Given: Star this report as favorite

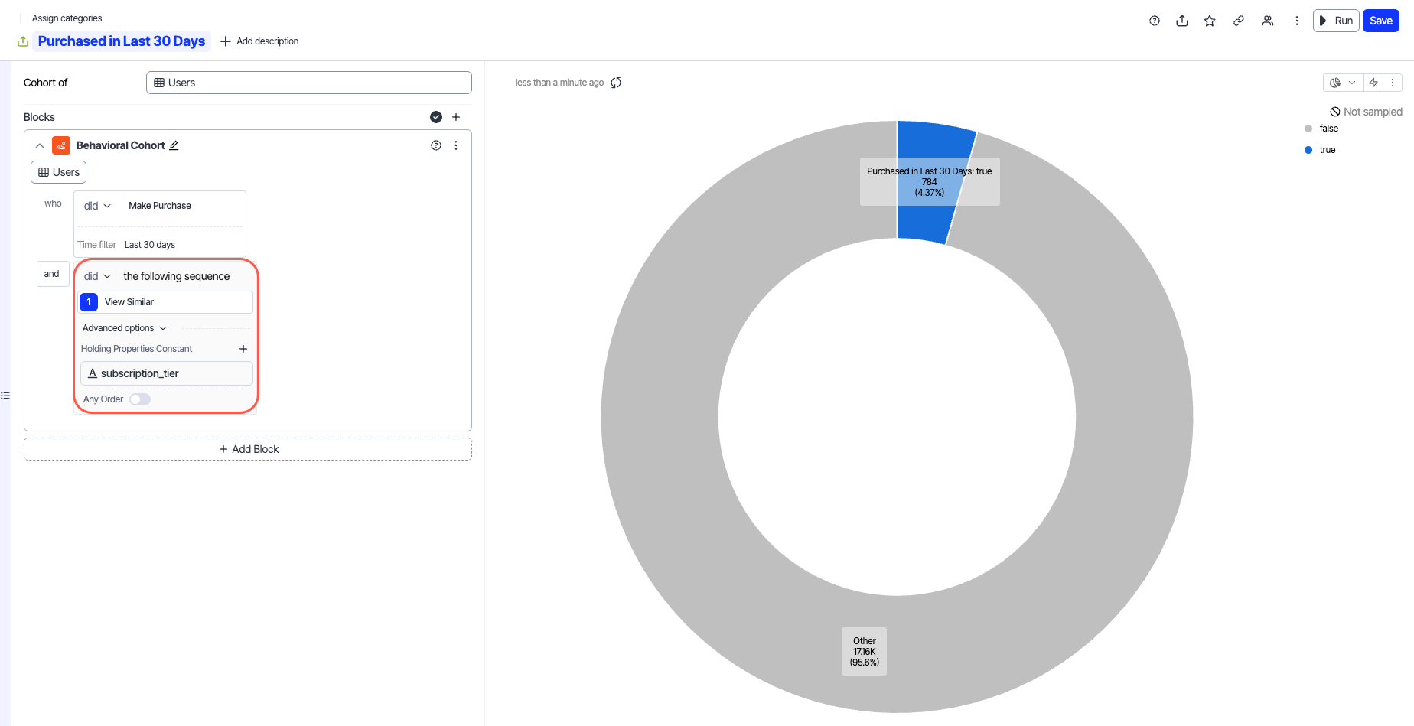Looking at the screenshot, I should (1210, 21).
